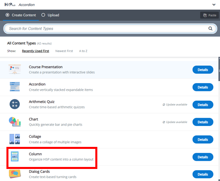This screenshot has width=220, height=181.
Task: Open Details for Chart
Action: [x=203, y=122]
